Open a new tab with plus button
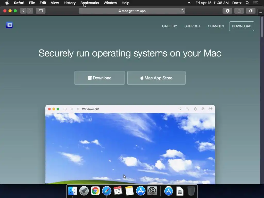Viewport: 264px width, 198px height. tap(261, 12)
